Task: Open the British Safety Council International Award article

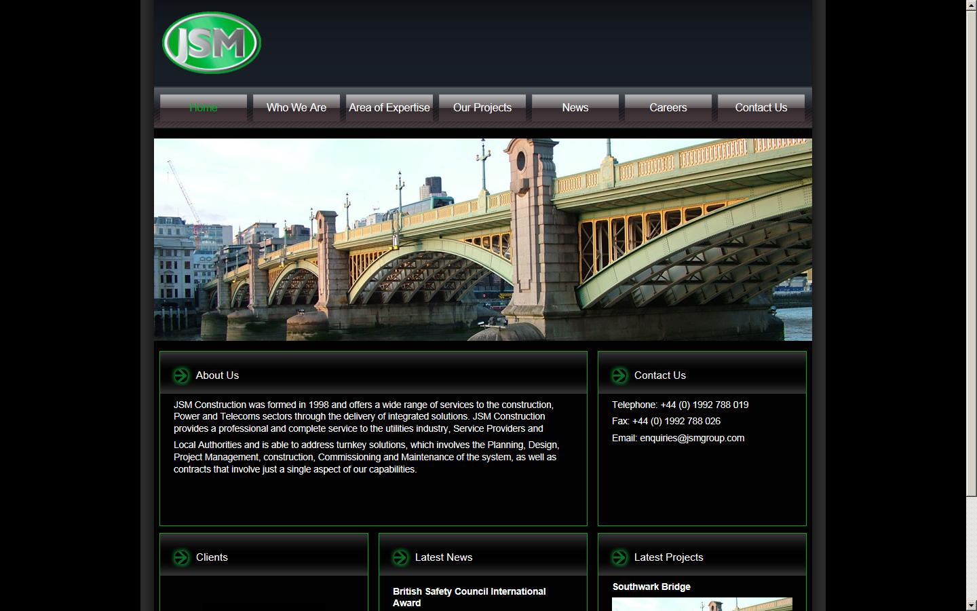Action: tap(469, 597)
